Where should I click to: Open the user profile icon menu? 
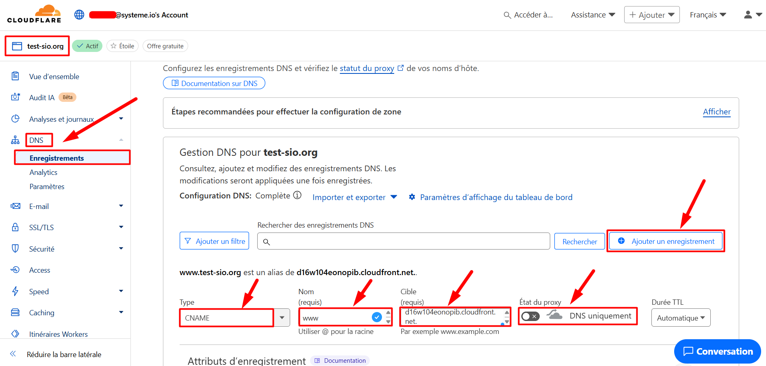(x=753, y=15)
